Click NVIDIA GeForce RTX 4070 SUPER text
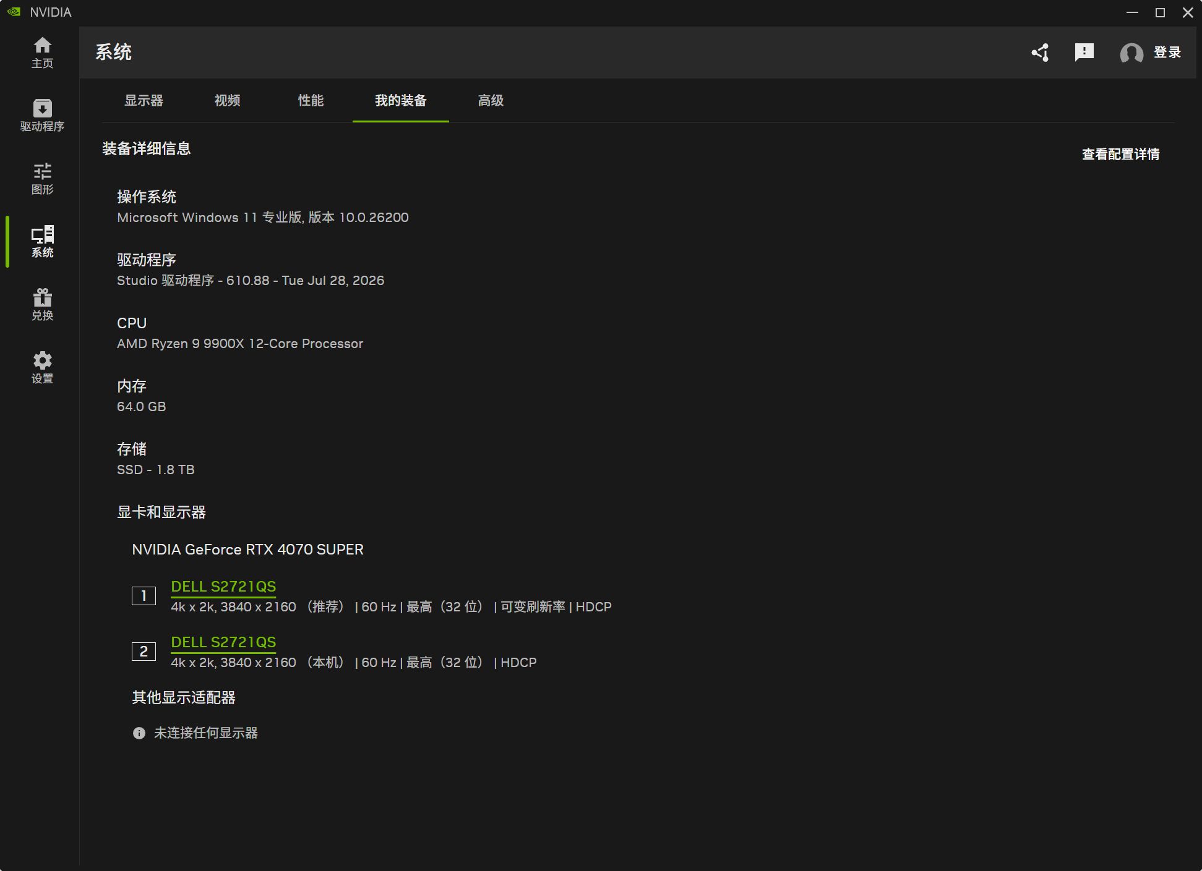 [x=248, y=550]
